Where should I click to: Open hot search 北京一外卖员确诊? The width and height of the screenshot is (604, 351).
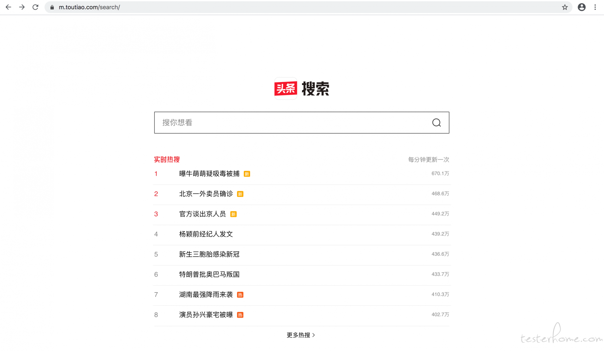coord(206,194)
